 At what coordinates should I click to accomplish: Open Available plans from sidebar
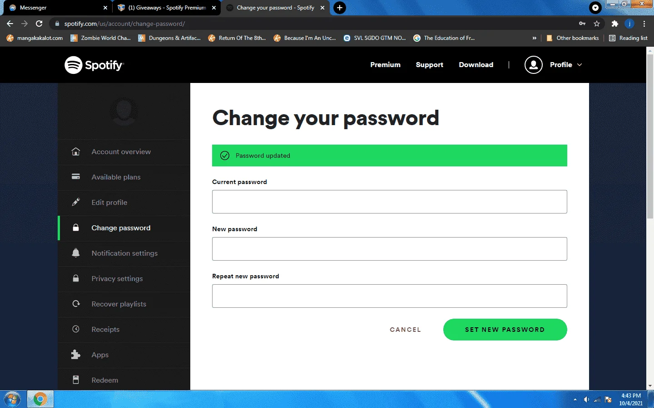point(116,177)
